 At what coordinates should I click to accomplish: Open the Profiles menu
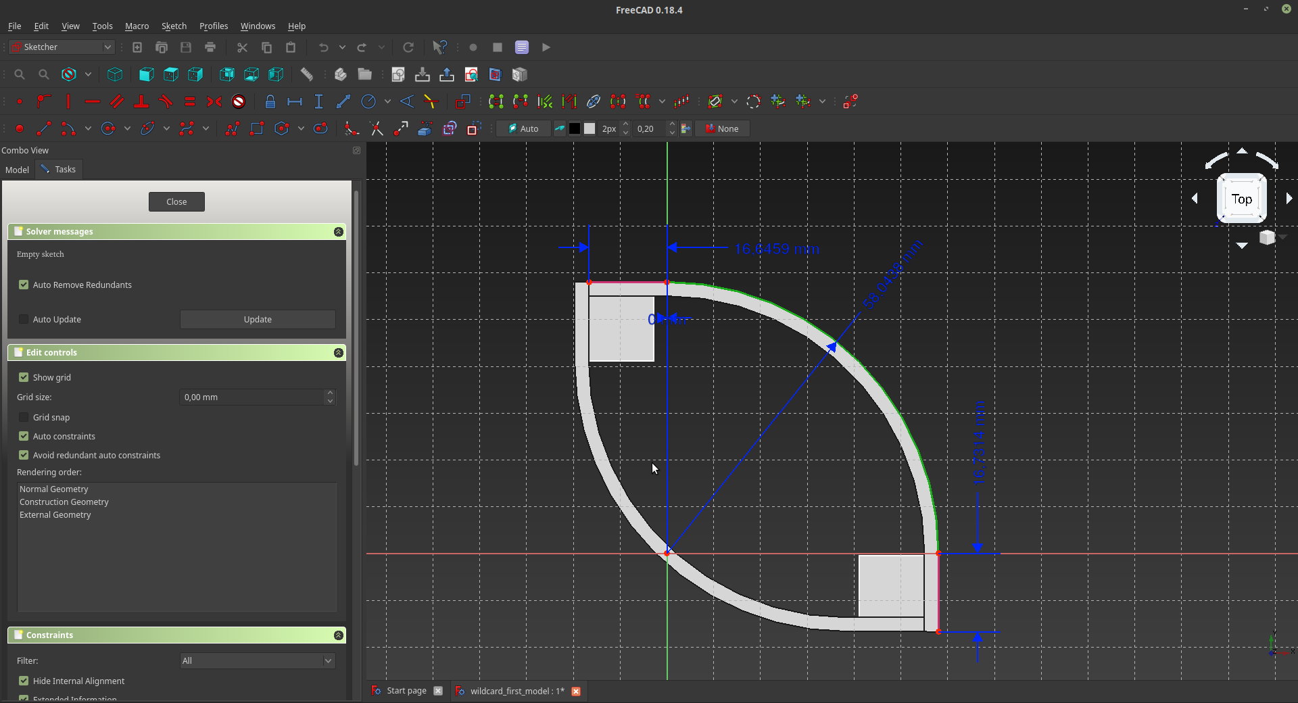pos(214,26)
